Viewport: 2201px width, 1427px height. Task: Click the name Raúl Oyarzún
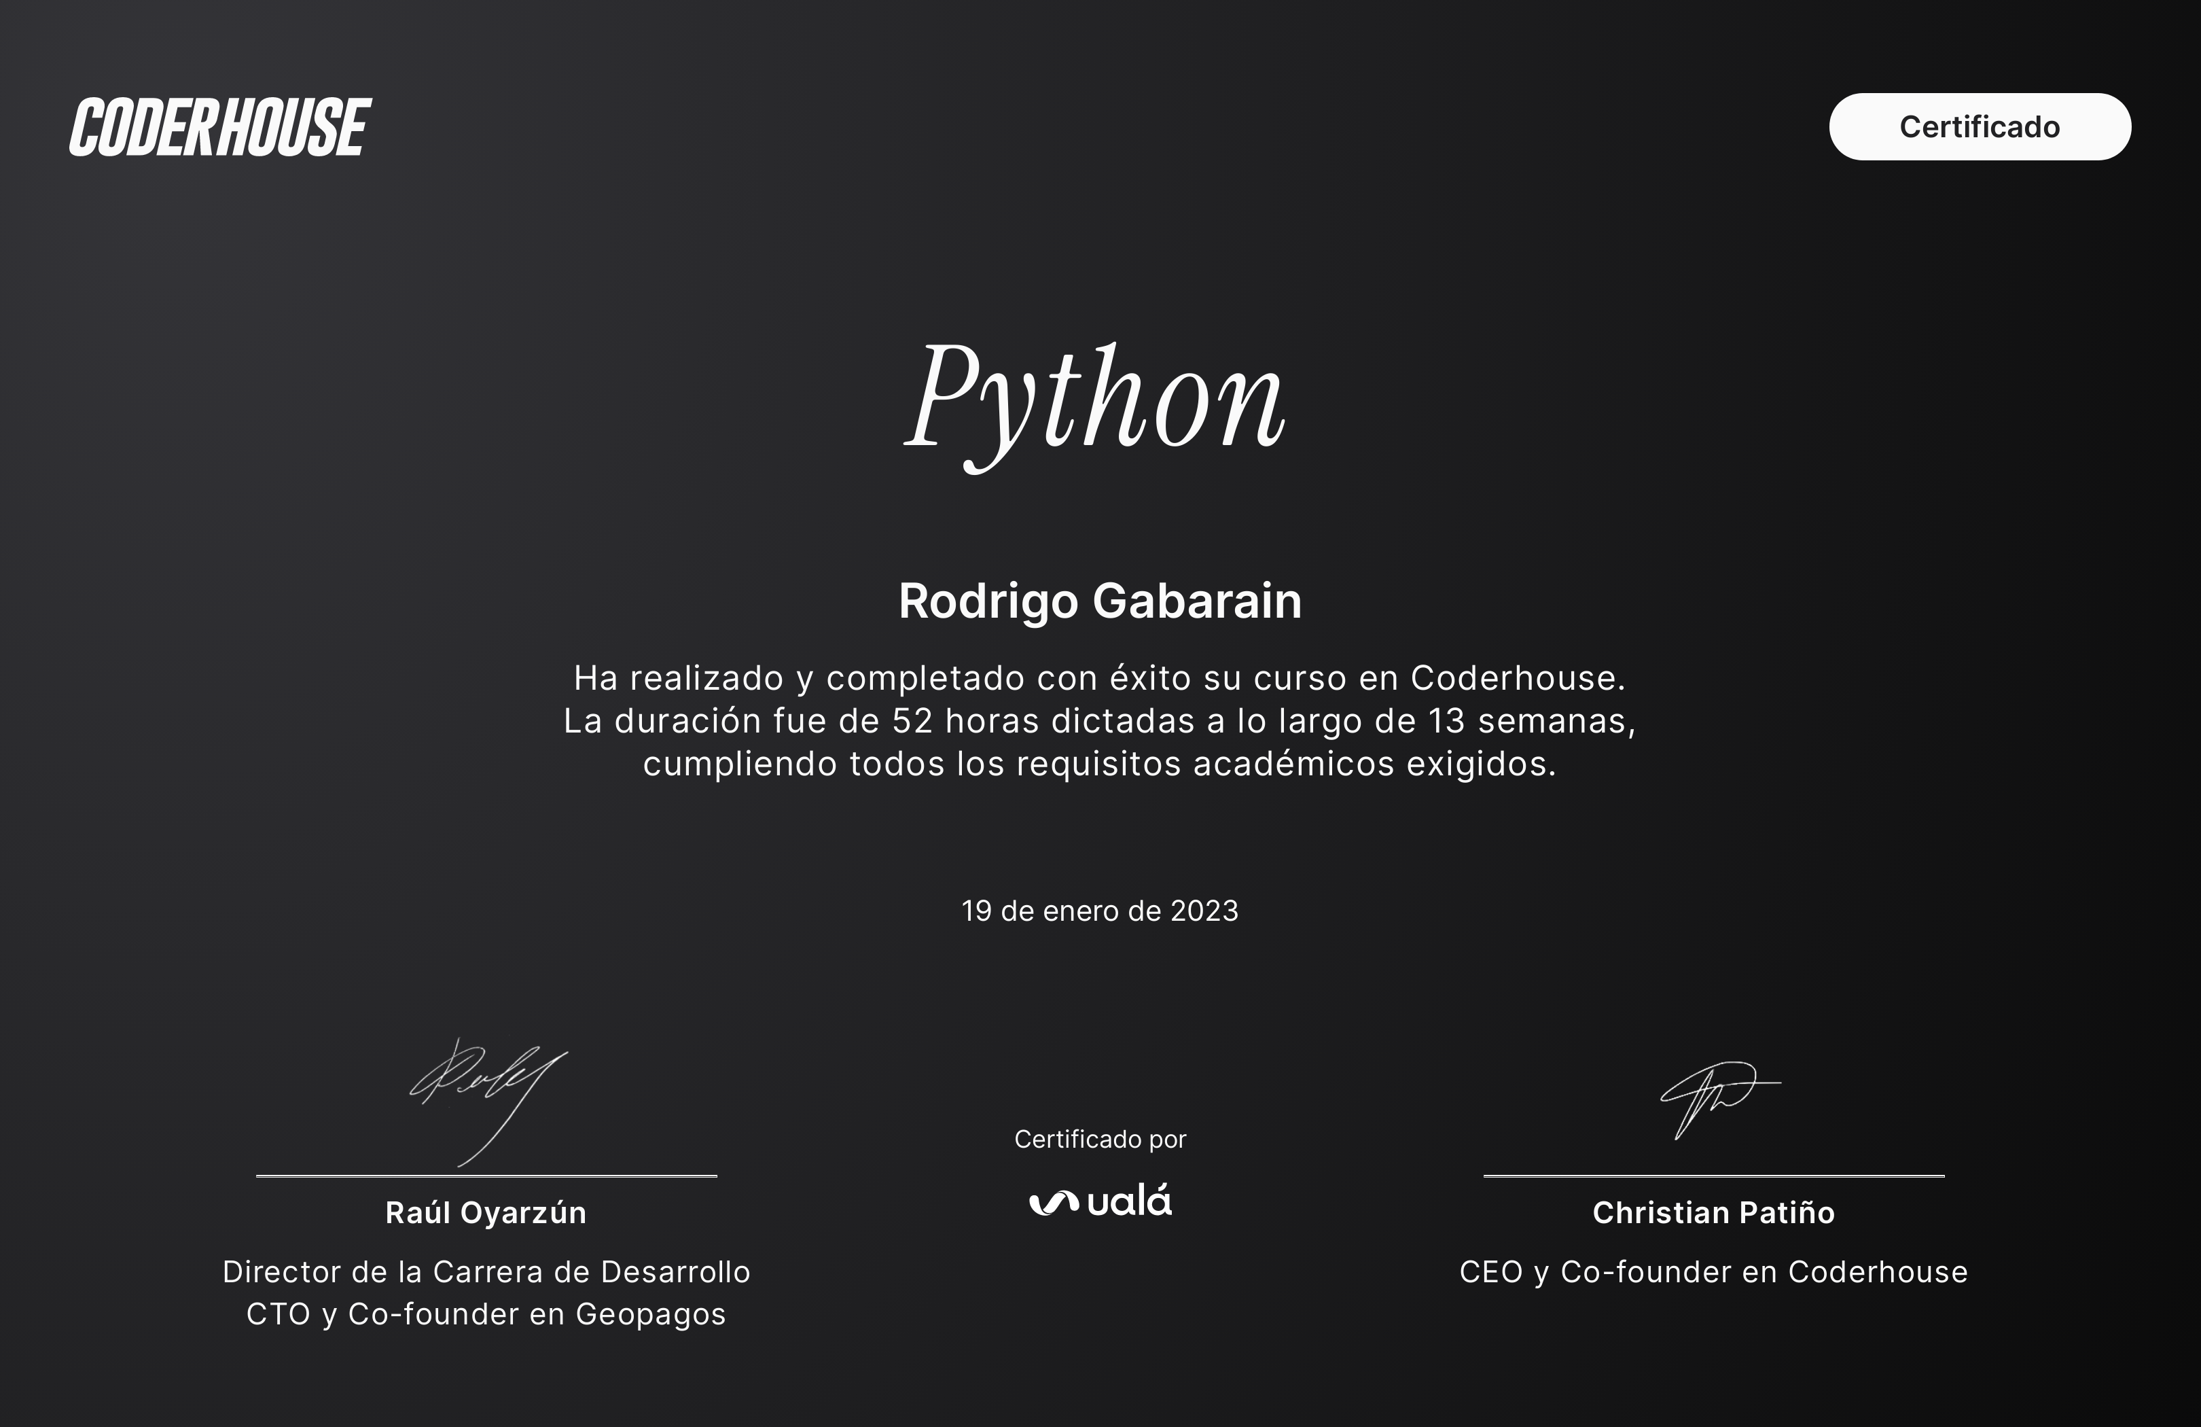pyautogui.click(x=486, y=1212)
